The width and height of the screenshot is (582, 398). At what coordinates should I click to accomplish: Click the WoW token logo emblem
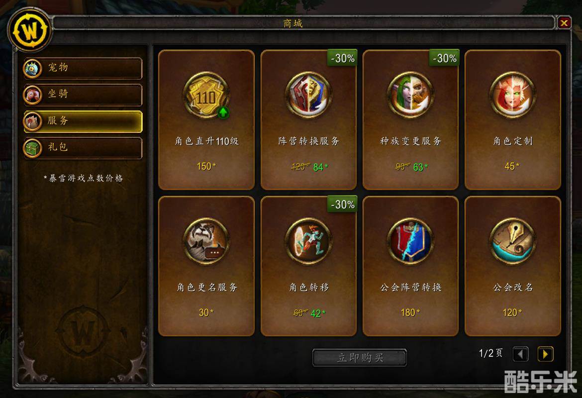[30, 30]
